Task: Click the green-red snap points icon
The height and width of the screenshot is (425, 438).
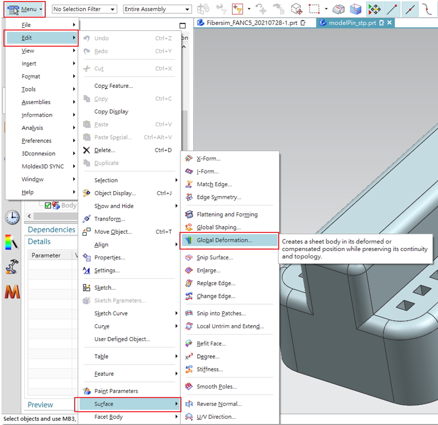Action: 374,9
